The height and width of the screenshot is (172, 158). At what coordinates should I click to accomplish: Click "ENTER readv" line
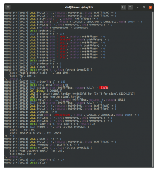[x=49, y=124]
